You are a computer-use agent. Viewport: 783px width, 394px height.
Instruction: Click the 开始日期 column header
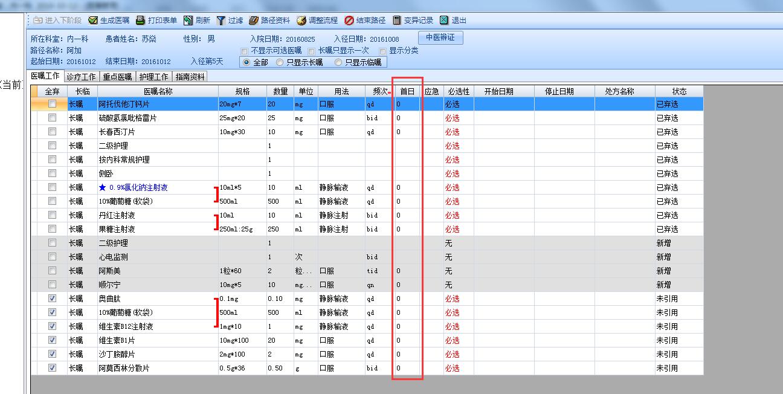504,91
